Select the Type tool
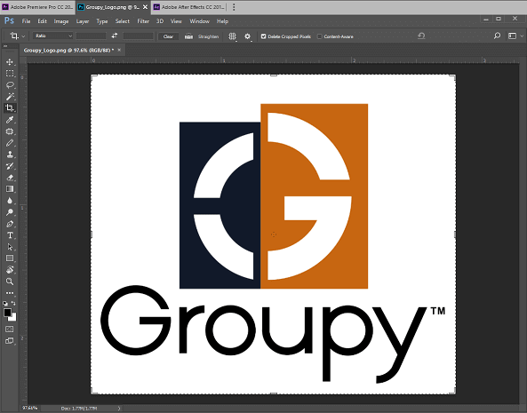The width and height of the screenshot is (527, 413). (x=10, y=235)
